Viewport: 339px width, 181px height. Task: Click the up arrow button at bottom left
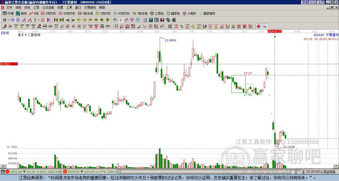coord(3,166)
